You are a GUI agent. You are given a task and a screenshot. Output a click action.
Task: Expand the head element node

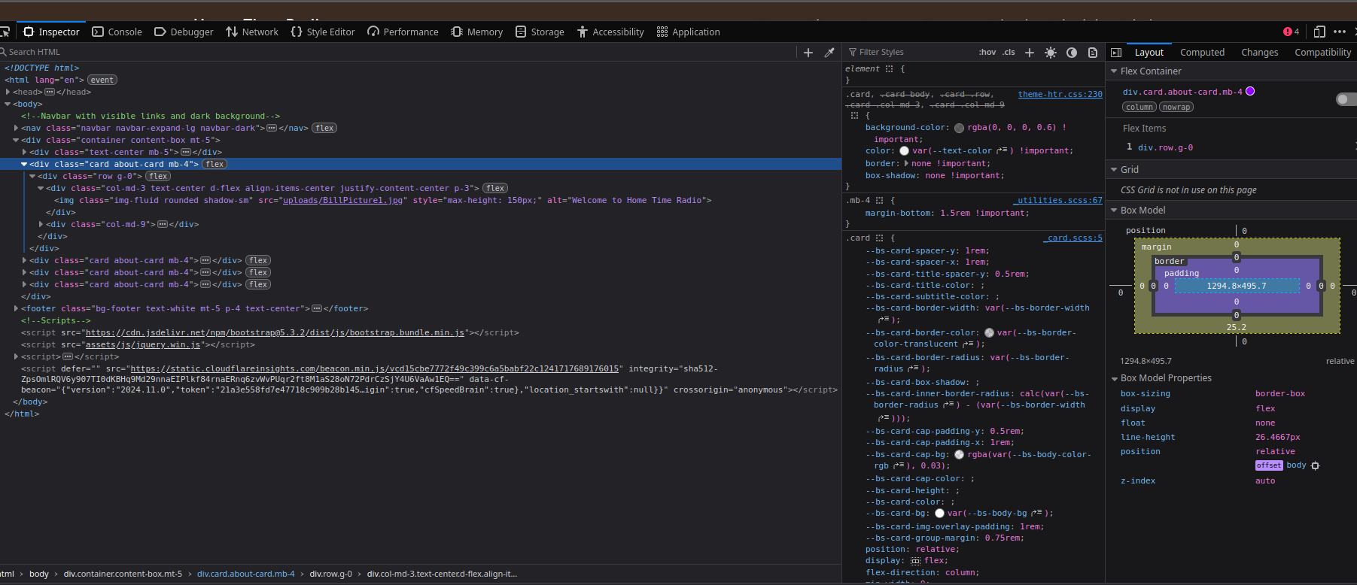tap(8, 92)
